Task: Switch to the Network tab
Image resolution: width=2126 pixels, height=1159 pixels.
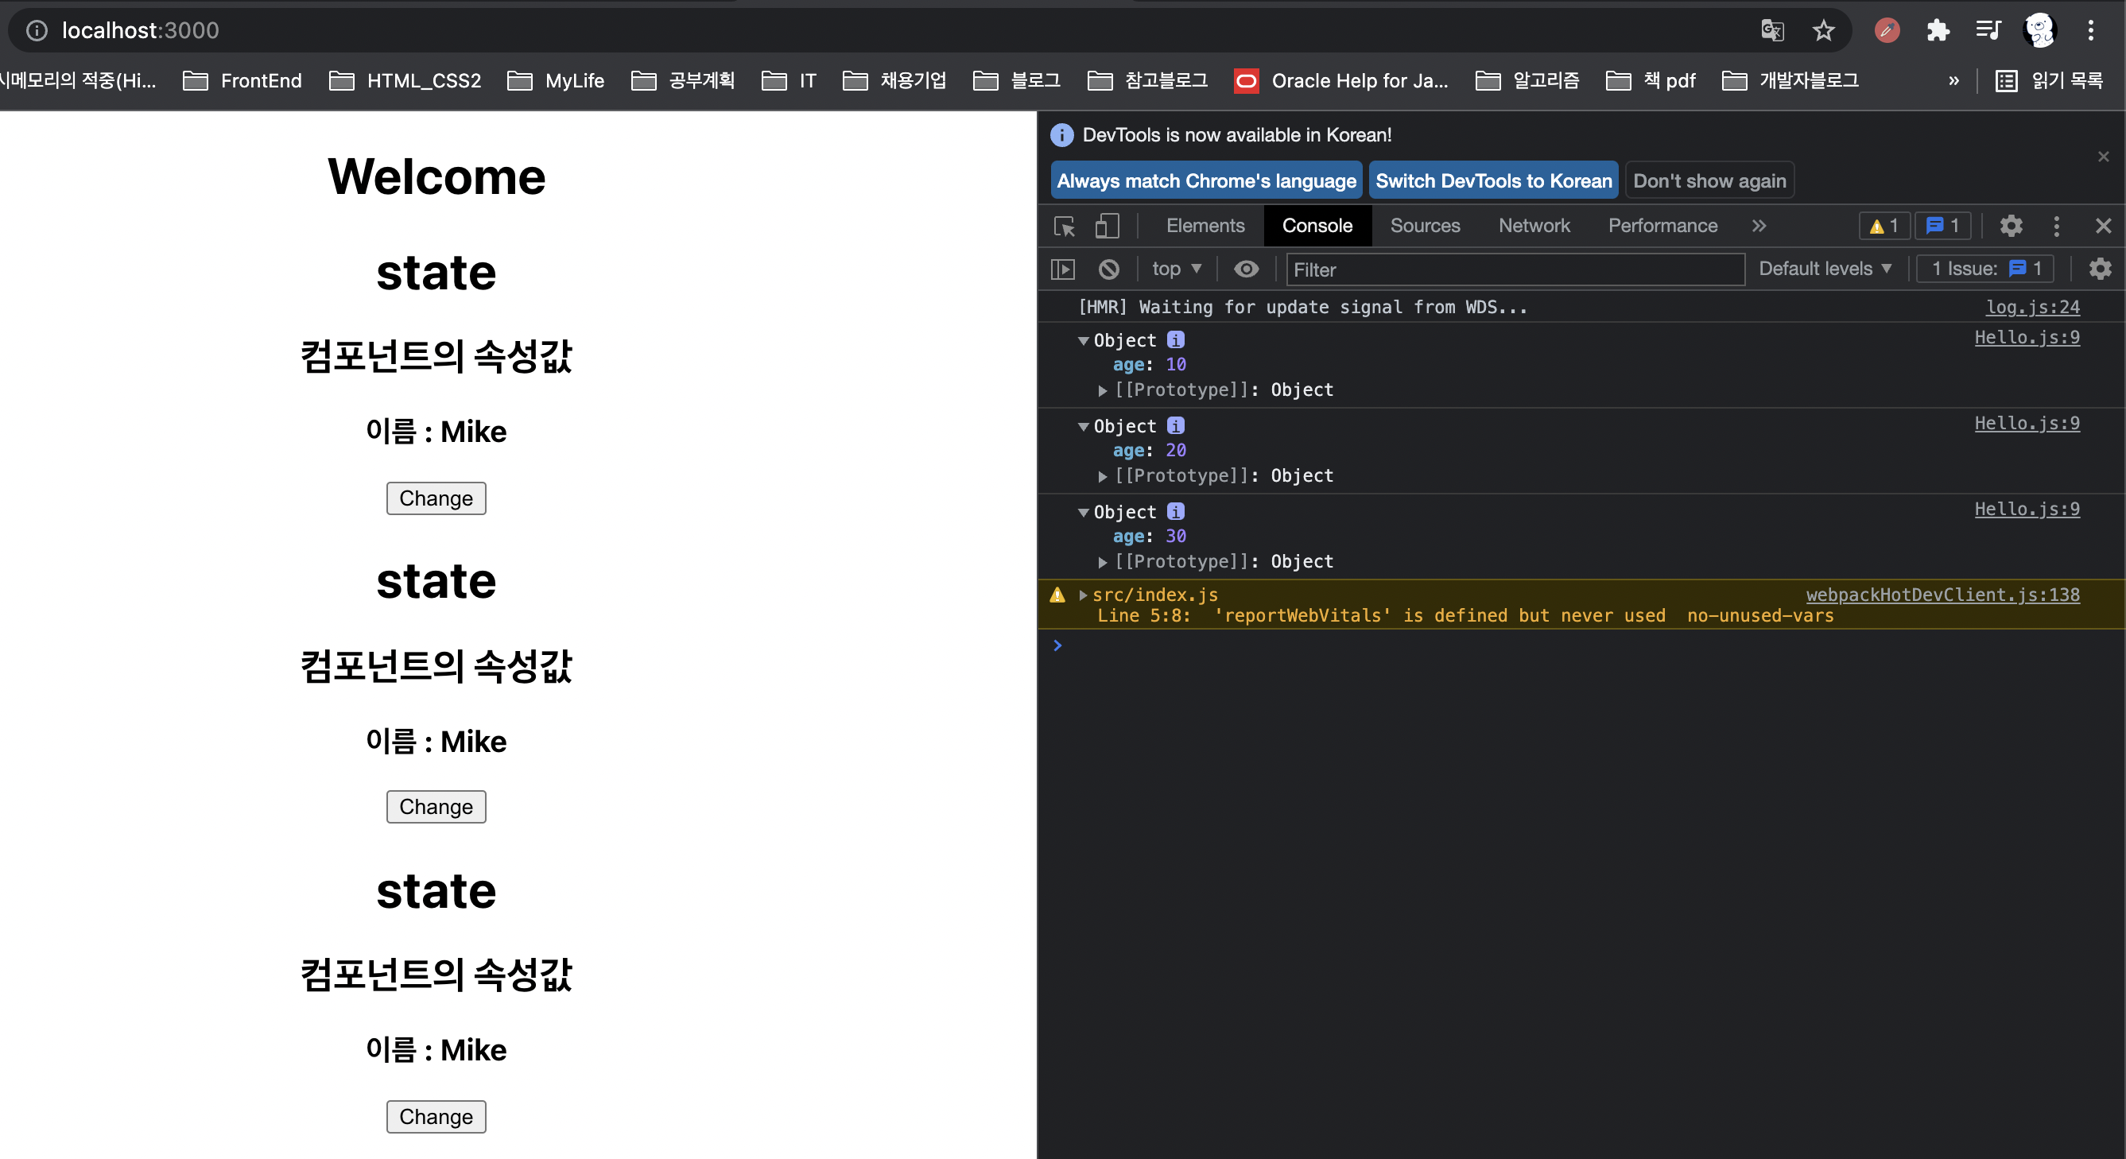Action: tap(1534, 226)
